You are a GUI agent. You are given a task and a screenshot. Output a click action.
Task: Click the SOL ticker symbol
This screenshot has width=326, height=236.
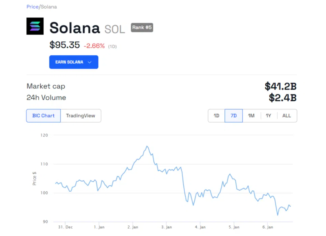pyautogui.click(x=115, y=29)
